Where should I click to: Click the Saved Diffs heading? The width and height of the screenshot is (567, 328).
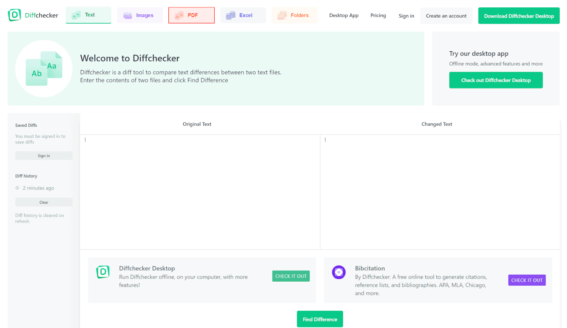click(26, 125)
